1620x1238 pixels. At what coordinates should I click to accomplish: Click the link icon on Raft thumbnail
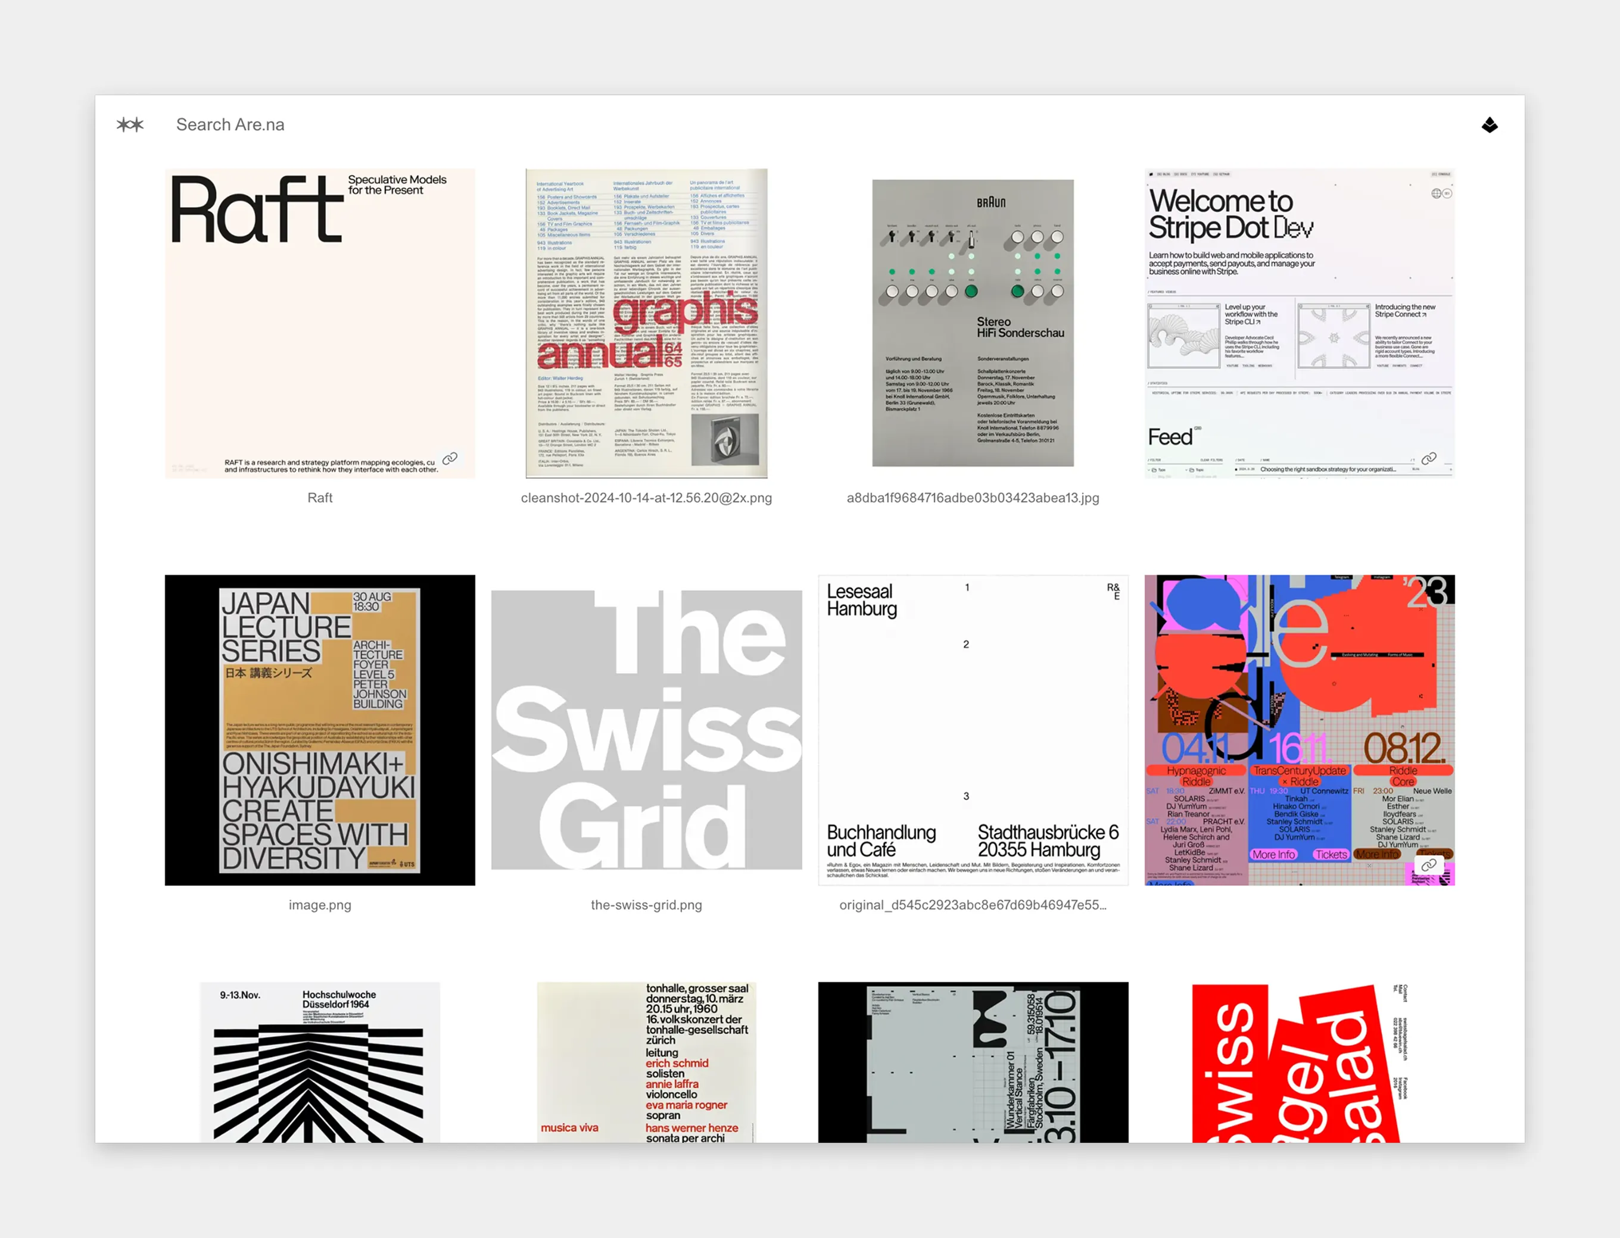point(450,458)
